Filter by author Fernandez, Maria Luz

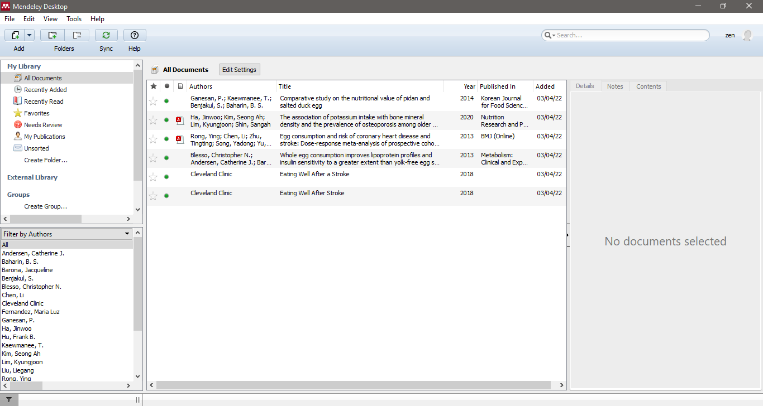point(31,312)
